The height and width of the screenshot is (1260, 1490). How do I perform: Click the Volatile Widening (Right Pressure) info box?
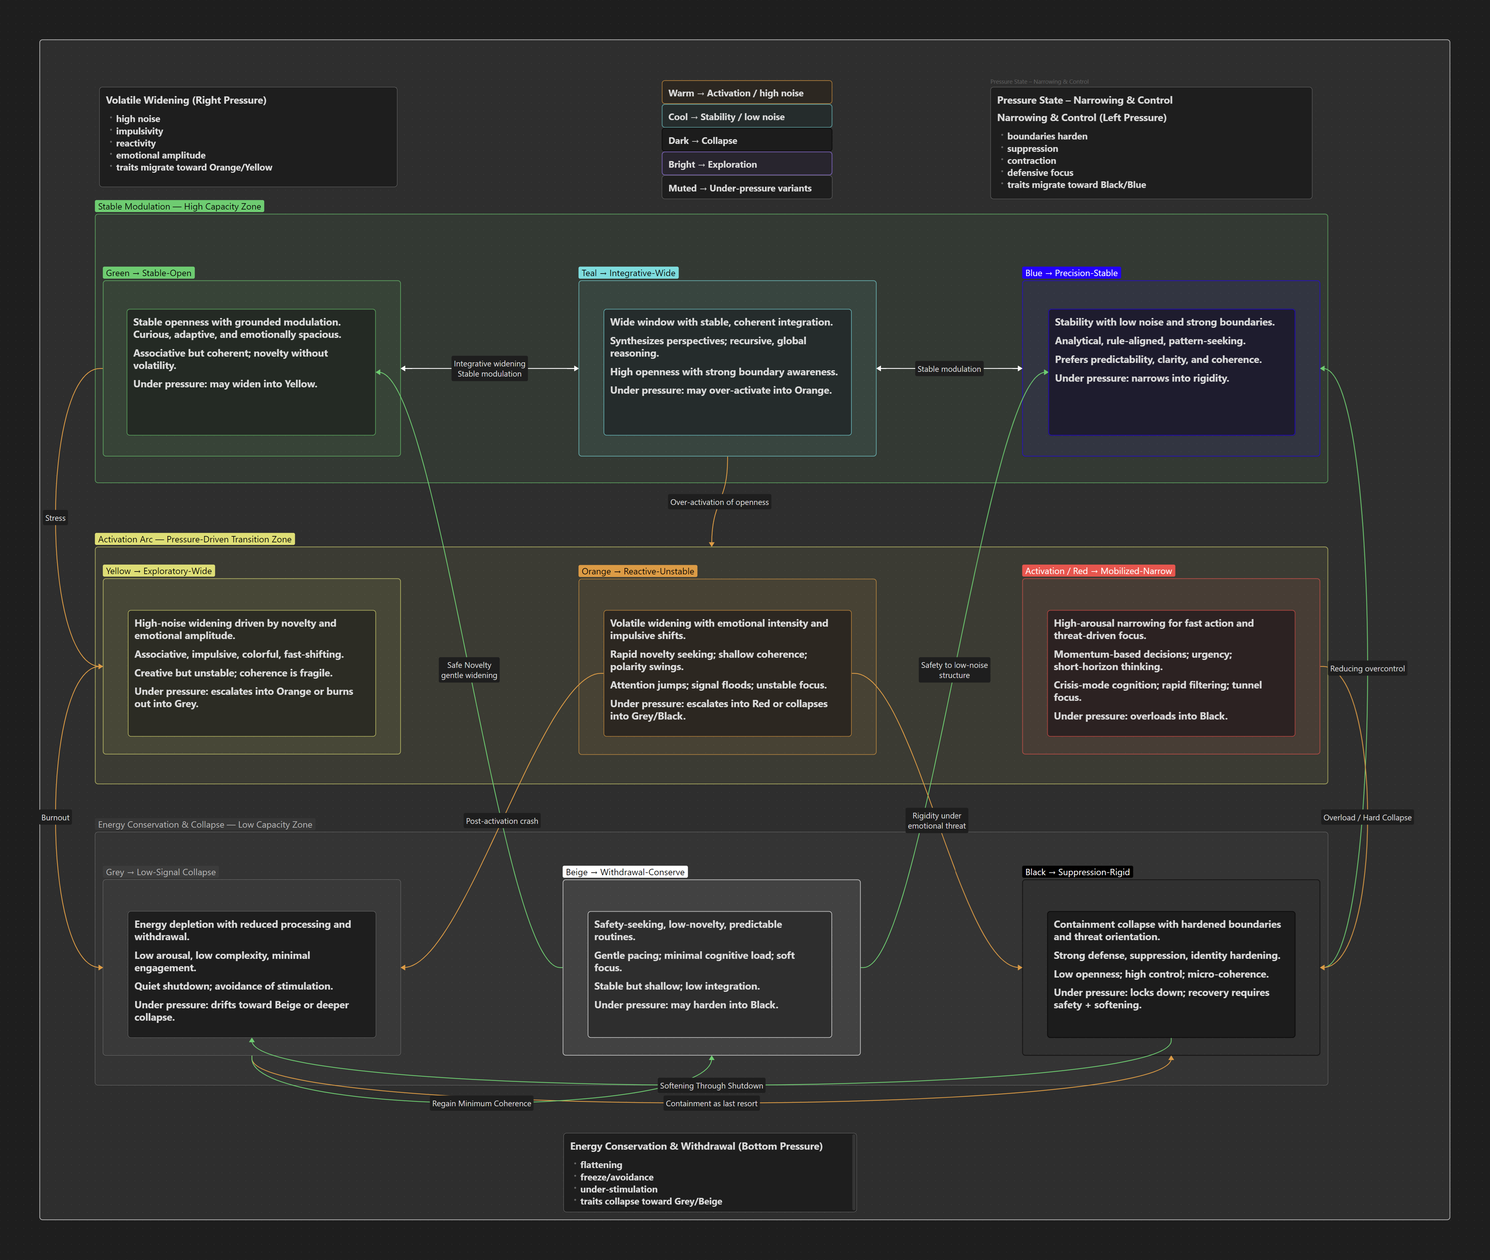tap(249, 136)
